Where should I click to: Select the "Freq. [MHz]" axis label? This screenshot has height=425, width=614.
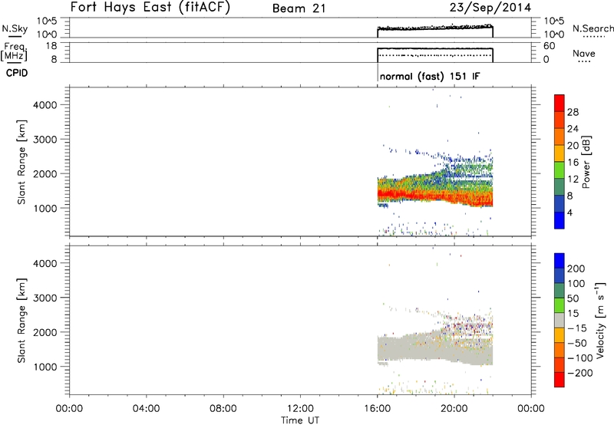click(15, 51)
